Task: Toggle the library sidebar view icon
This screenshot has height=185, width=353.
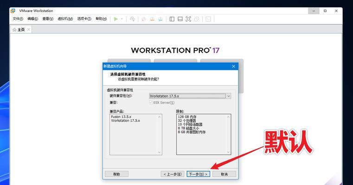Action: pyautogui.click(x=172, y=19)
